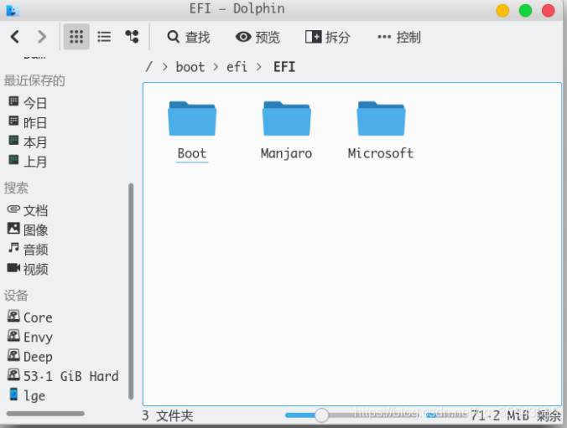Expand chevron between boot and efi
The image size is (567, 428).
pos(216,67)
